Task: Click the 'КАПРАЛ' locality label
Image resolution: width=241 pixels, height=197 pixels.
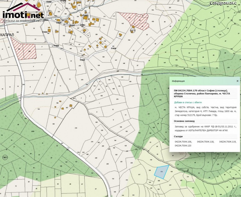Action: [x=7, y=35]
